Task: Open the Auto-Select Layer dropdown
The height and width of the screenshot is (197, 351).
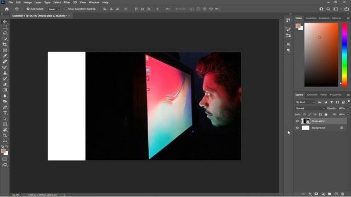Action: click(x=54, y=9)
